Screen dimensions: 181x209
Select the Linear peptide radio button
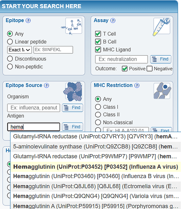[x=10, y=42]
